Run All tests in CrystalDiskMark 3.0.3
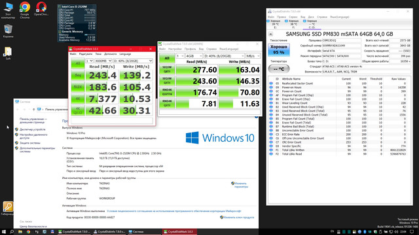The height and width of the screenshot is (235, 419). [x=78, y=63]
